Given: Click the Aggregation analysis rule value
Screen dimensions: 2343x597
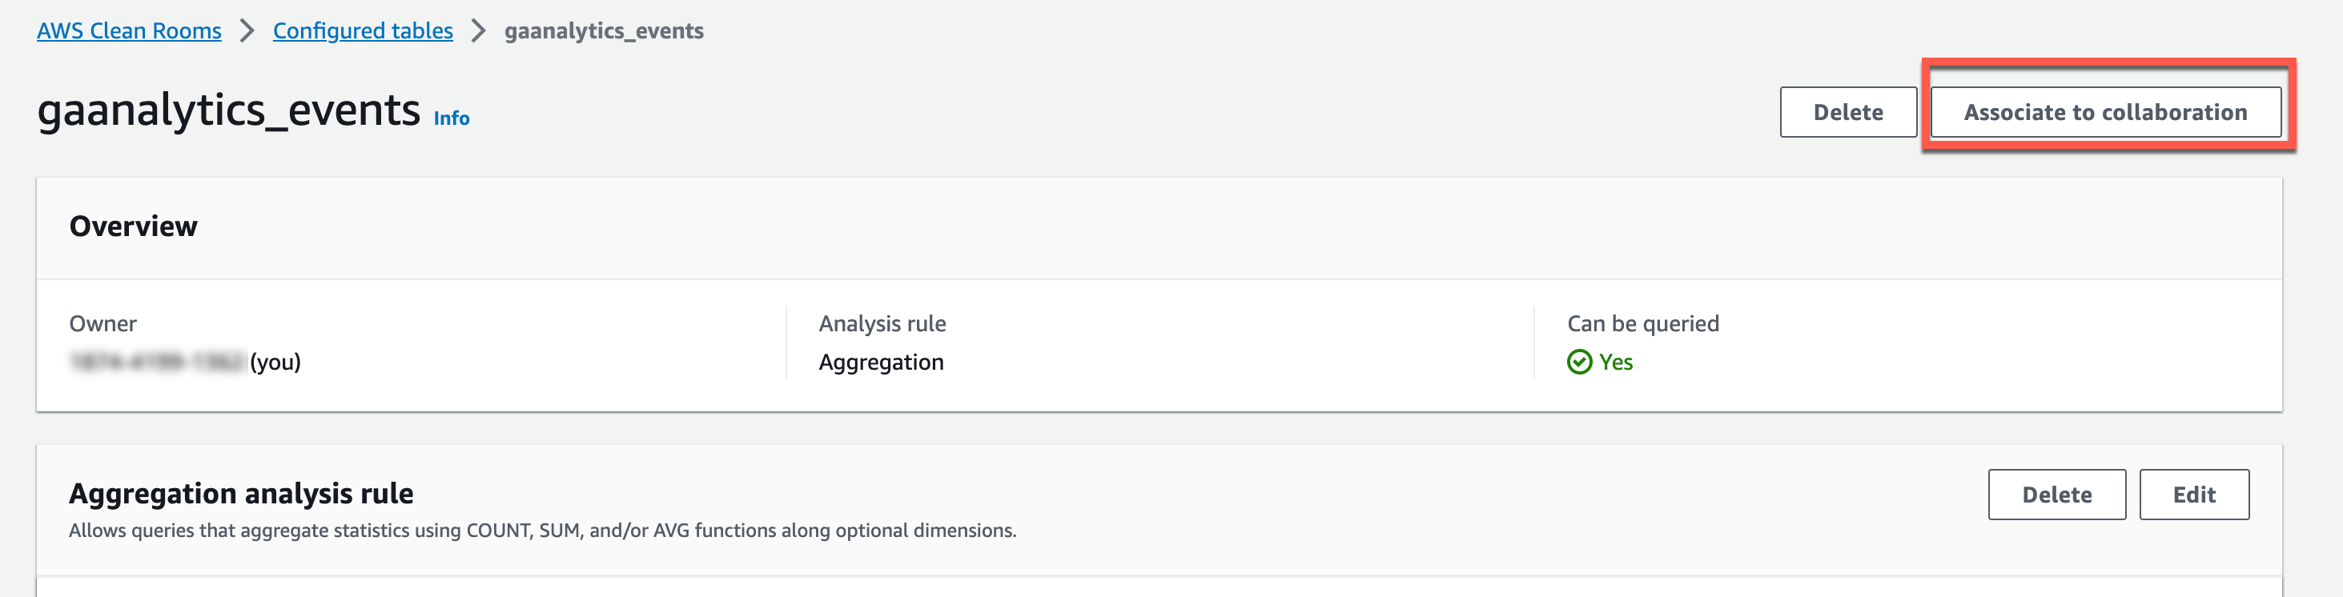Looking at the screenshot, I should point(881,362).
